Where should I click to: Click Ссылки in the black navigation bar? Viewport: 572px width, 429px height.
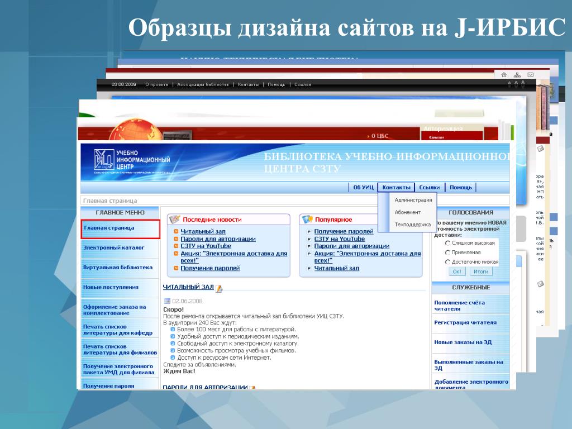coord(302,85)
